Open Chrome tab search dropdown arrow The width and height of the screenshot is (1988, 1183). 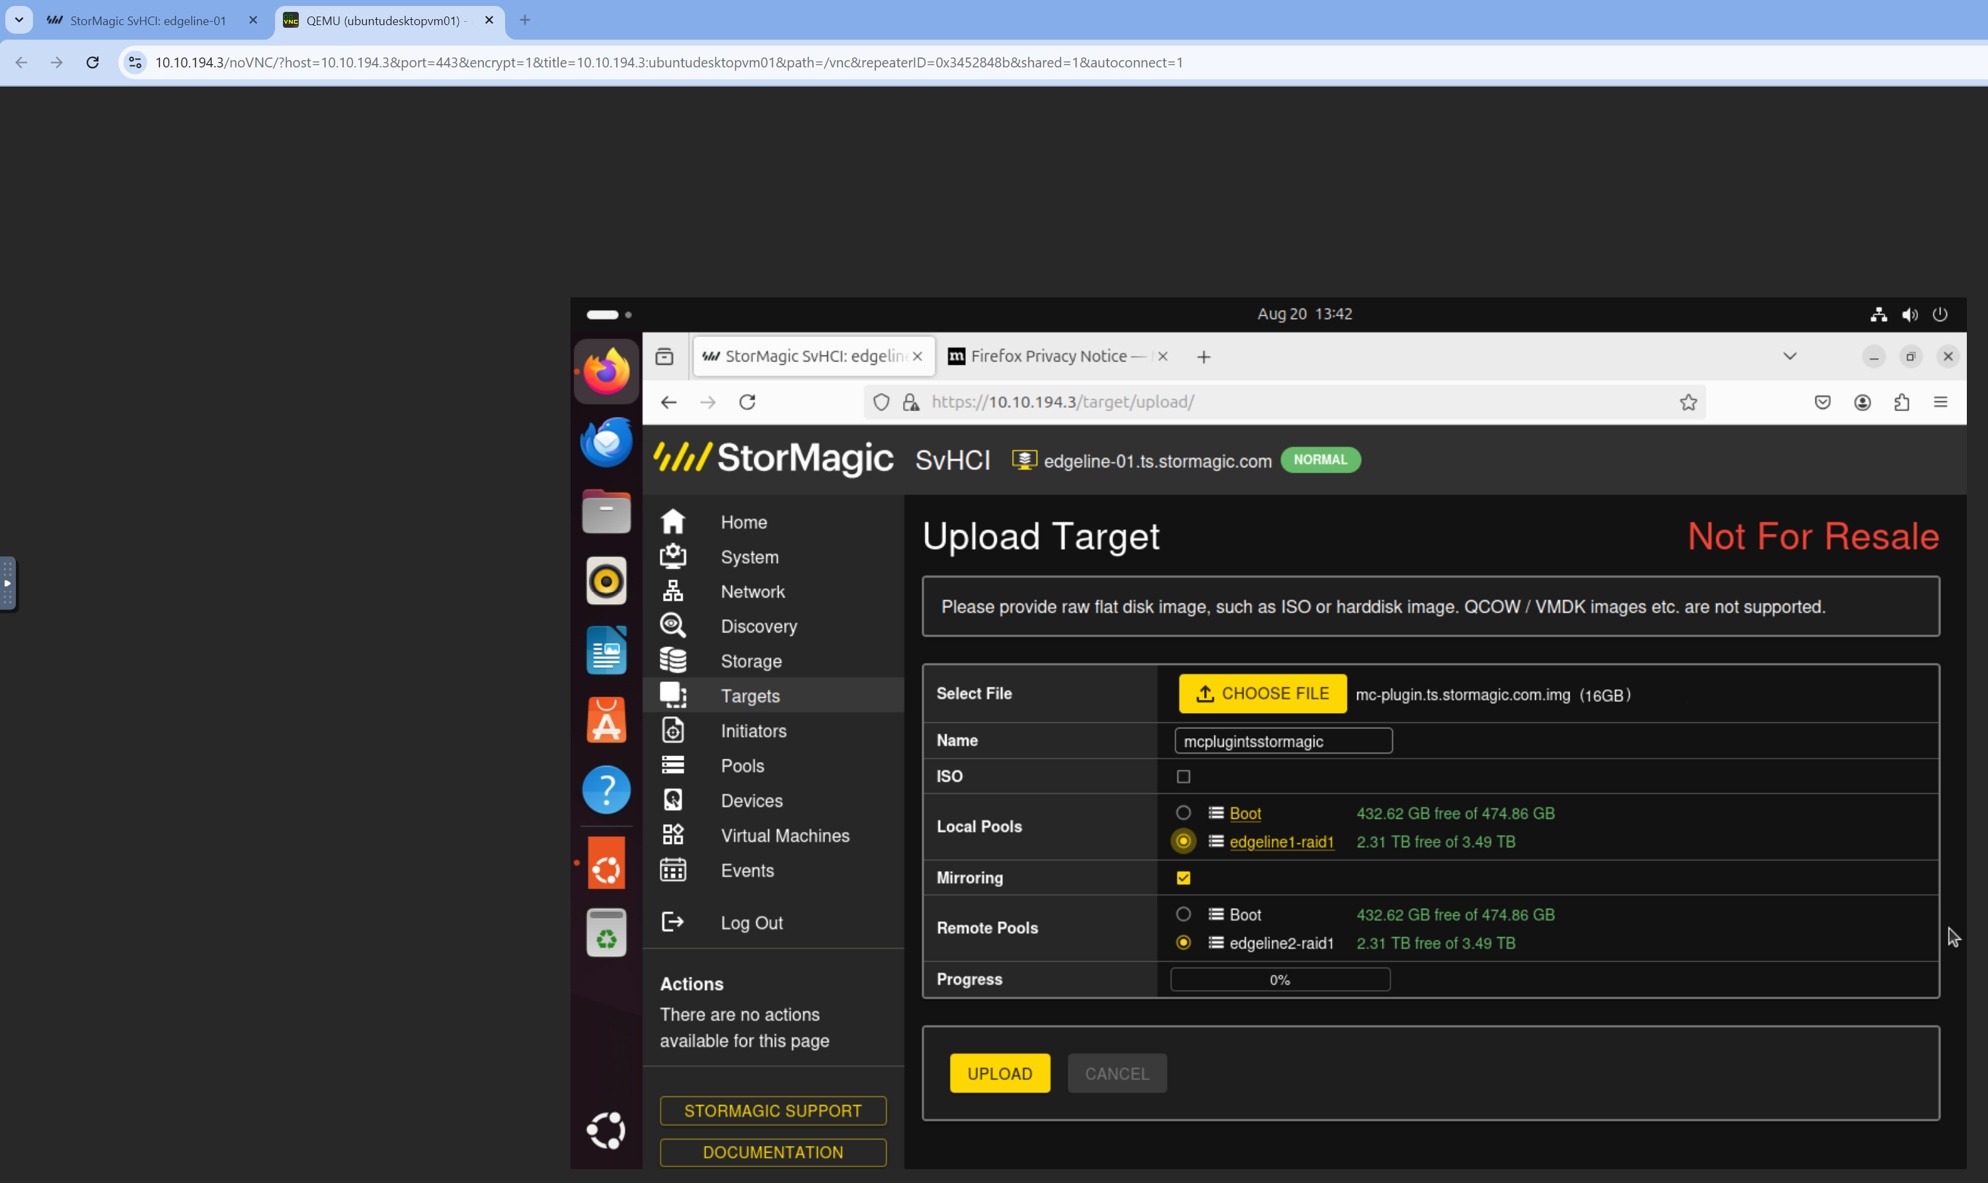click(x=19, y=20)
